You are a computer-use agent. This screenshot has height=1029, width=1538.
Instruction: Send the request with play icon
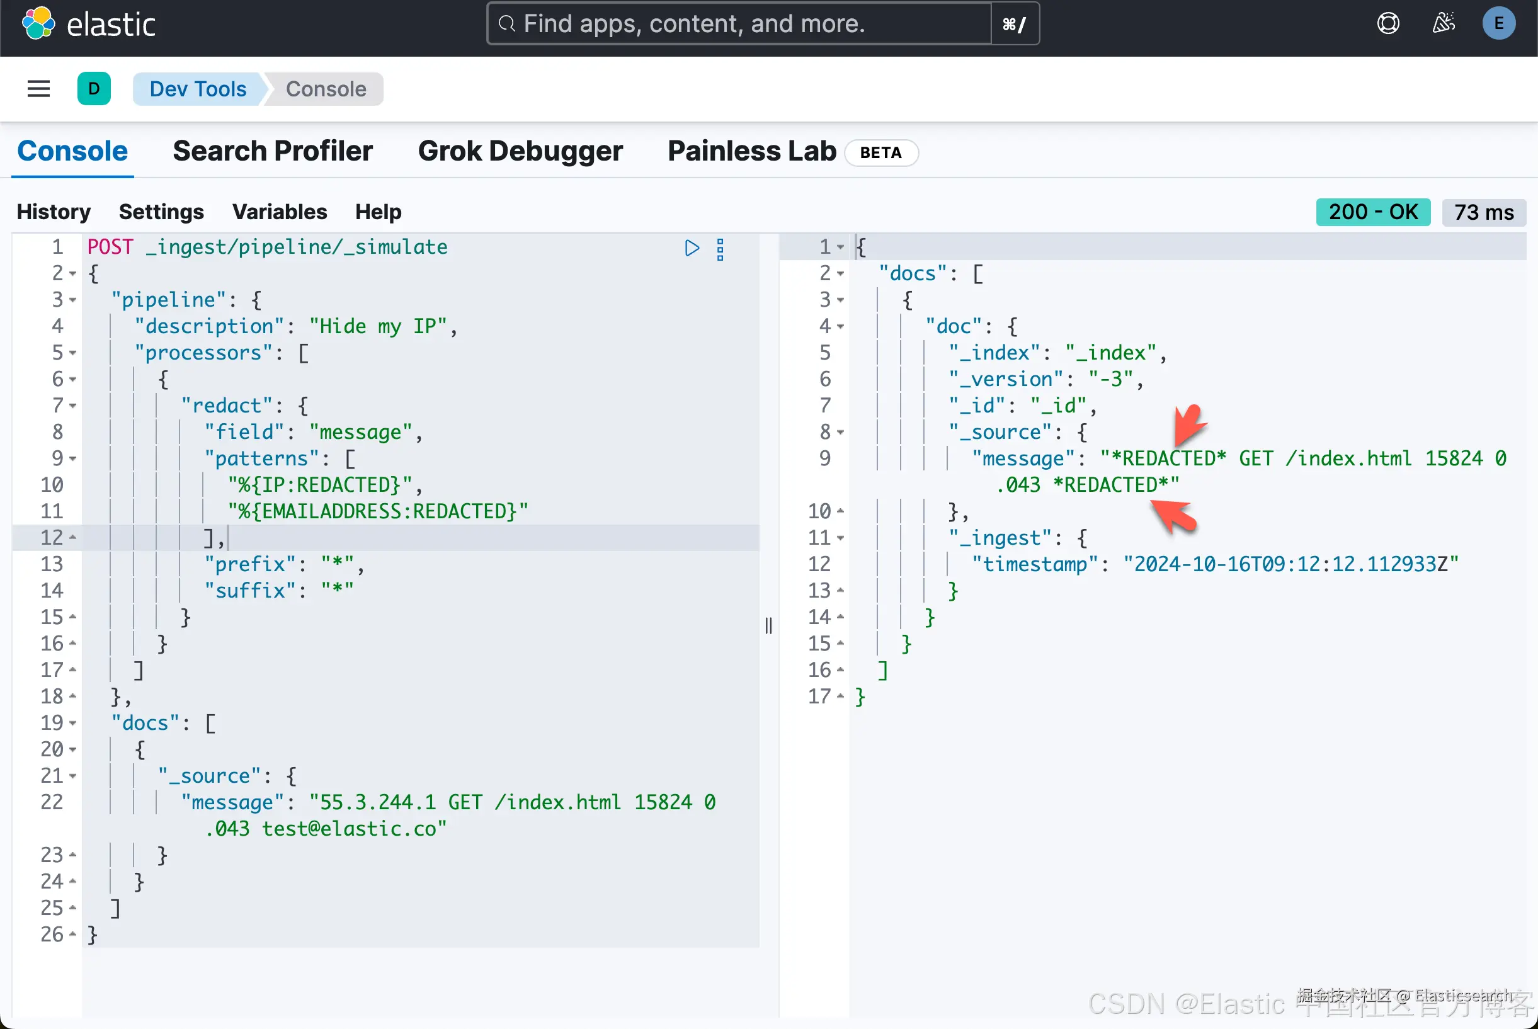[692, 248]
